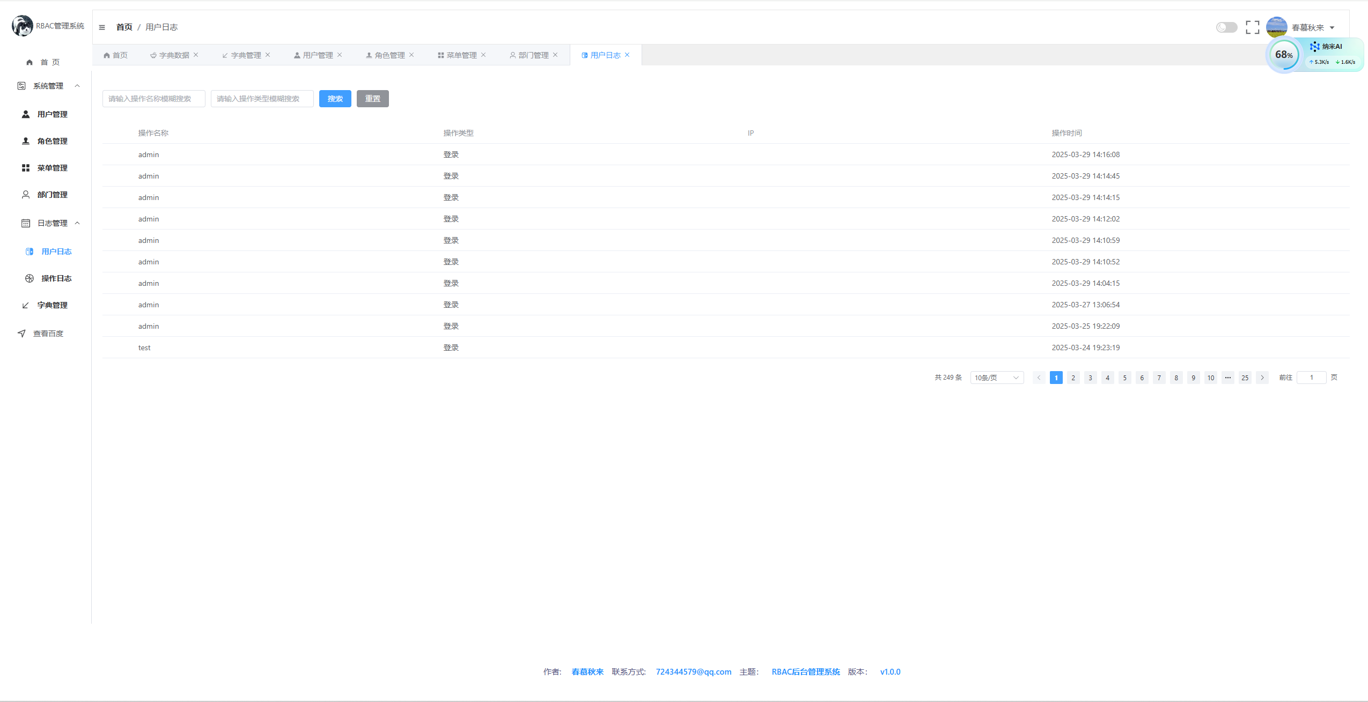Viewport: 1368px width, 702px height.
Task: Focus the 操作名称 search input field
Action: coord(153,99)
